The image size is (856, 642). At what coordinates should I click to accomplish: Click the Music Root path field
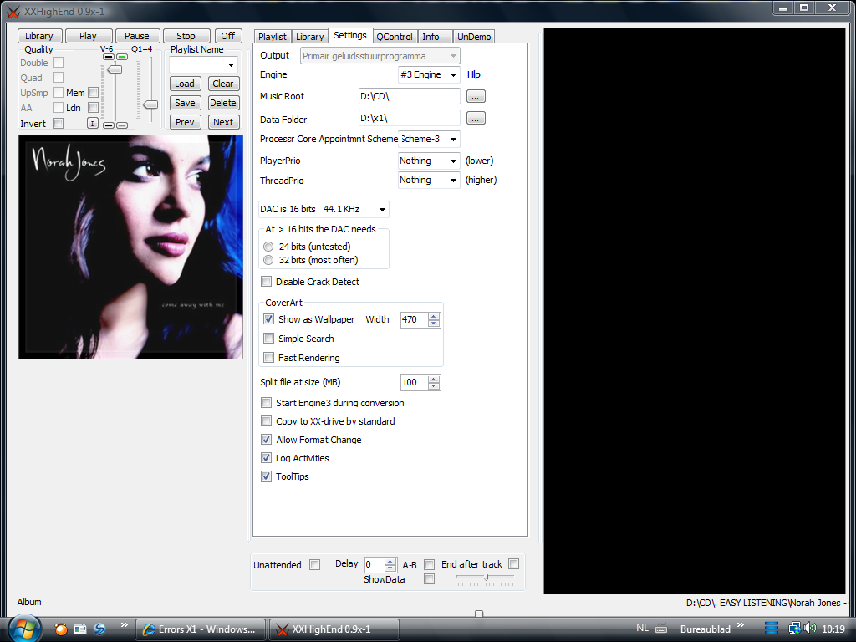409,97
